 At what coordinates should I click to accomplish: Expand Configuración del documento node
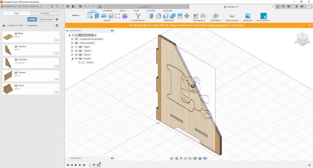coord(72,39)
